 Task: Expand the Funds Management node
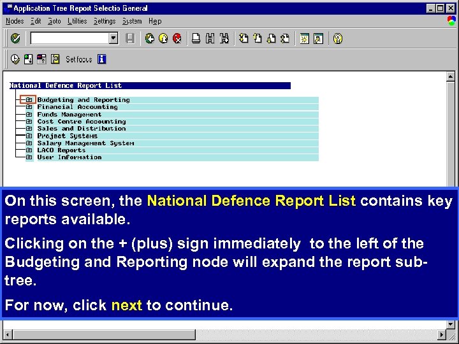pyautogui.click(x=29, y=114)
